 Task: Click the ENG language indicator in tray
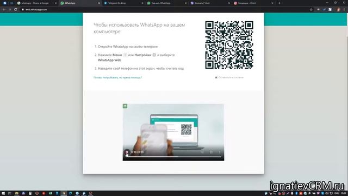pyautogui.click(x=337, y=193)
